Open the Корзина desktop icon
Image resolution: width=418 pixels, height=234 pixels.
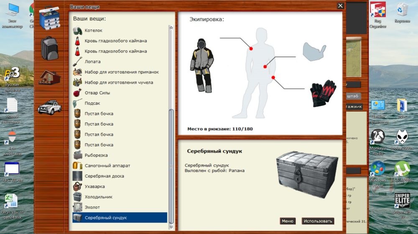click(402, 13)
